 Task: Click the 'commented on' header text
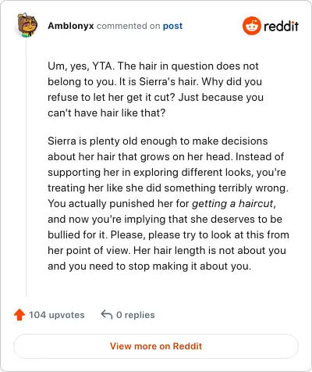128,26
